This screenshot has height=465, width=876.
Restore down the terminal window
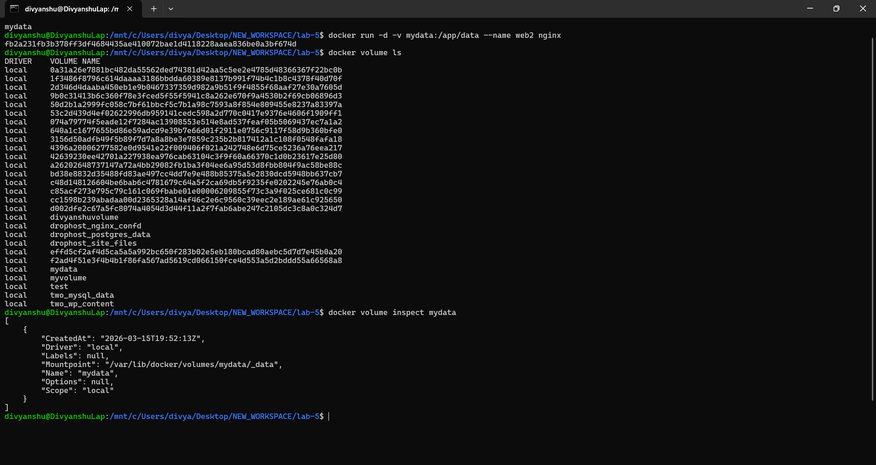pos(836,9)
